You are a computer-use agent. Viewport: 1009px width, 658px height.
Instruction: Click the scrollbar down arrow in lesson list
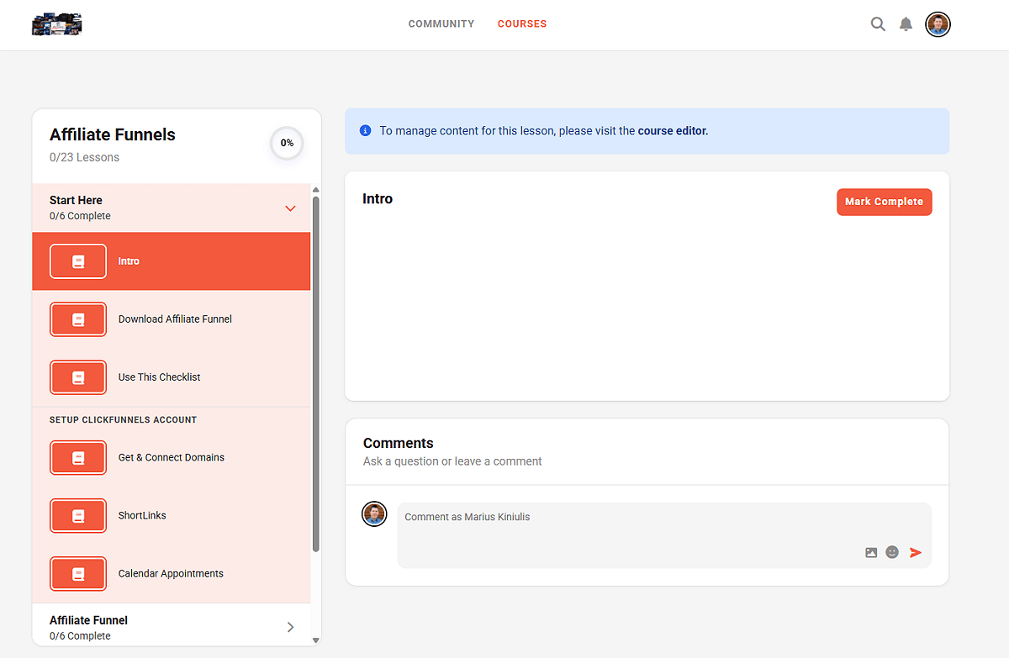pos(316,640)
